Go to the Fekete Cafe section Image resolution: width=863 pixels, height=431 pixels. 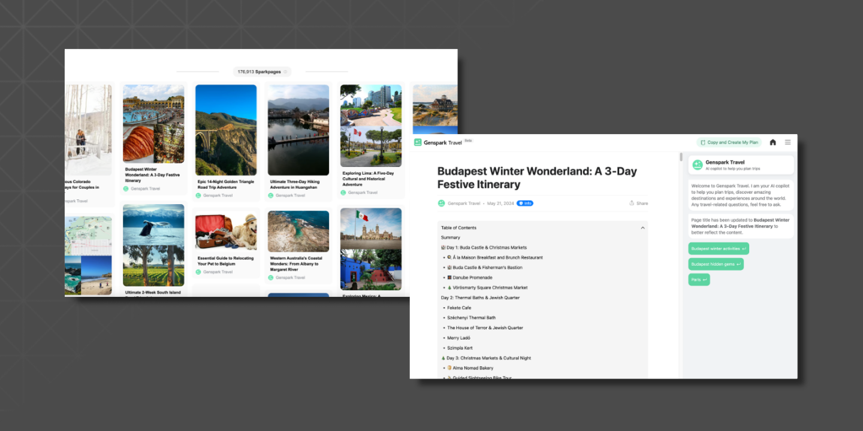(x=459, y=308)
